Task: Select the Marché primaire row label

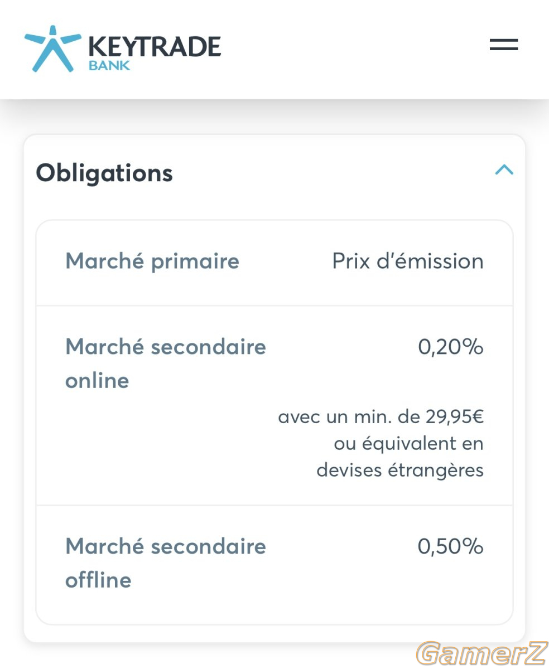Action: 152,261
